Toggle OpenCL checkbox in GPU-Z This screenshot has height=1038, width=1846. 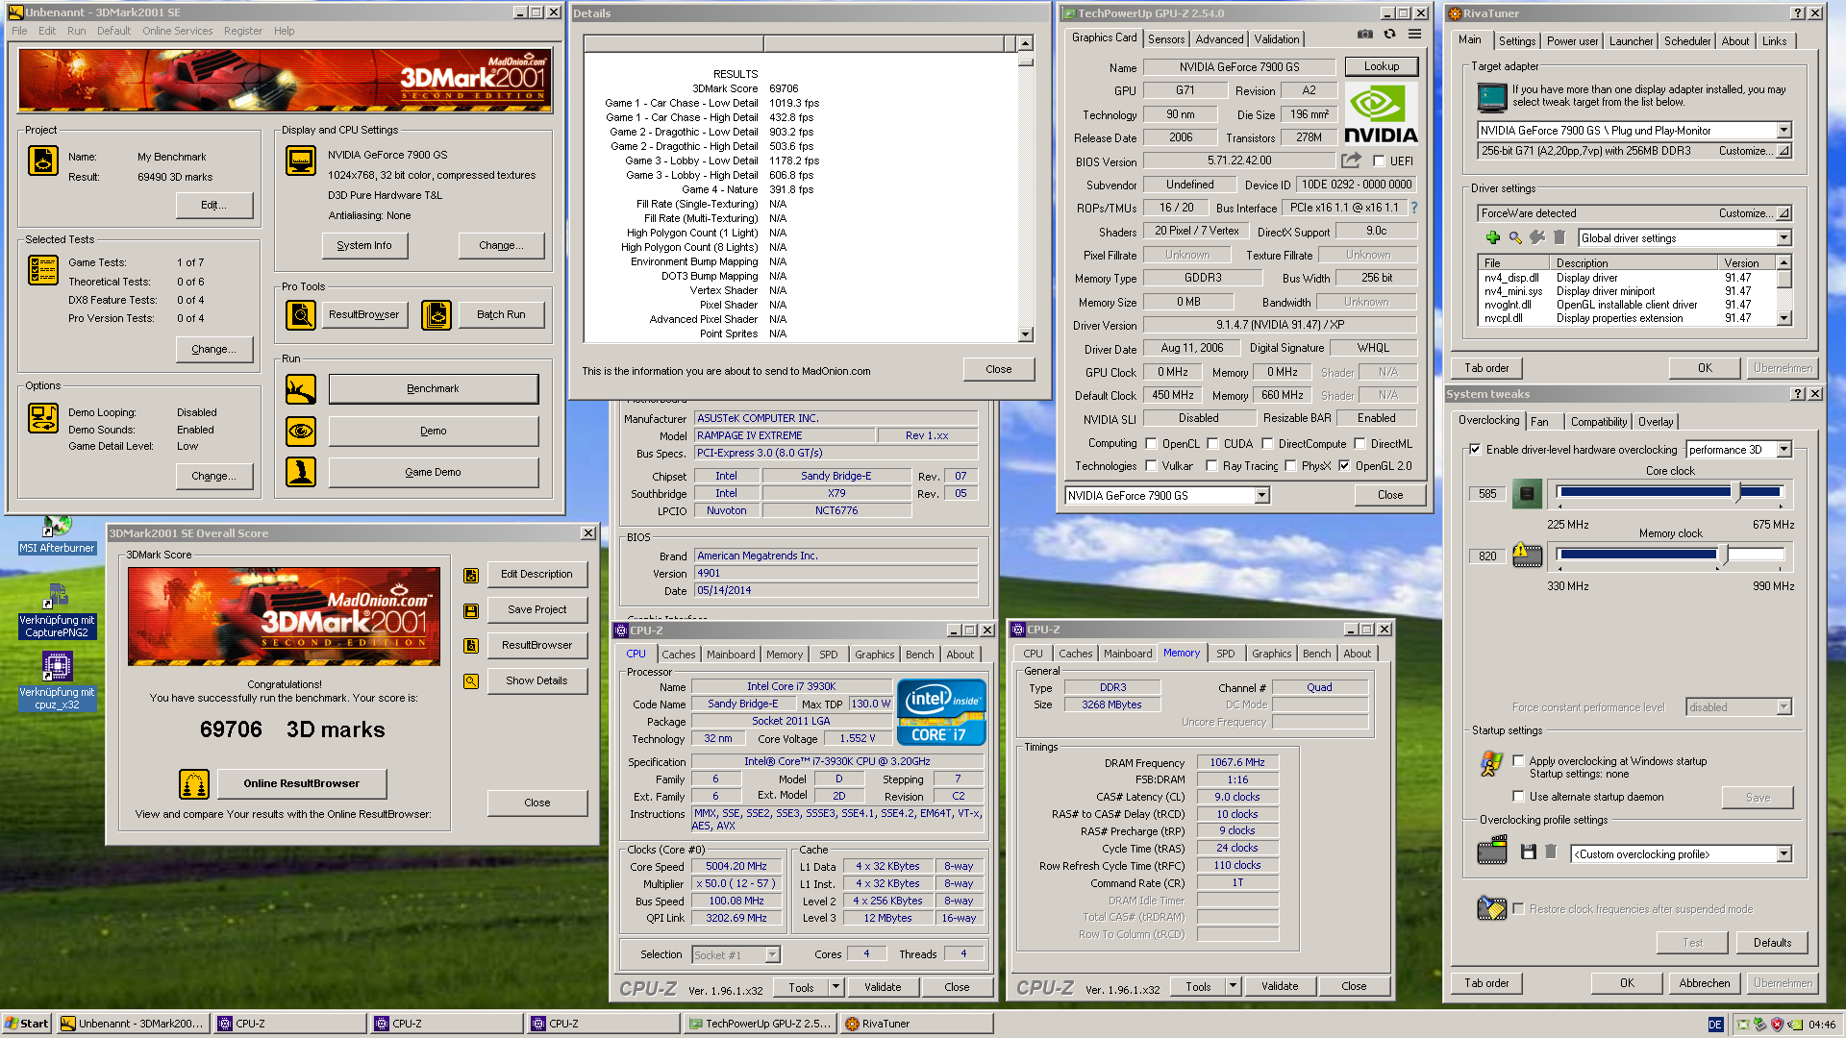click(x=1151, y=444)
